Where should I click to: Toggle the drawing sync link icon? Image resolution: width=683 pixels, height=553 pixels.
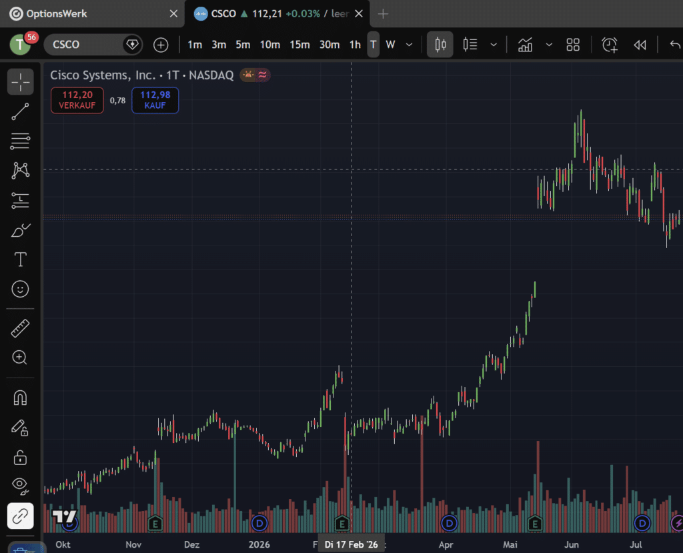pos(20,516)
